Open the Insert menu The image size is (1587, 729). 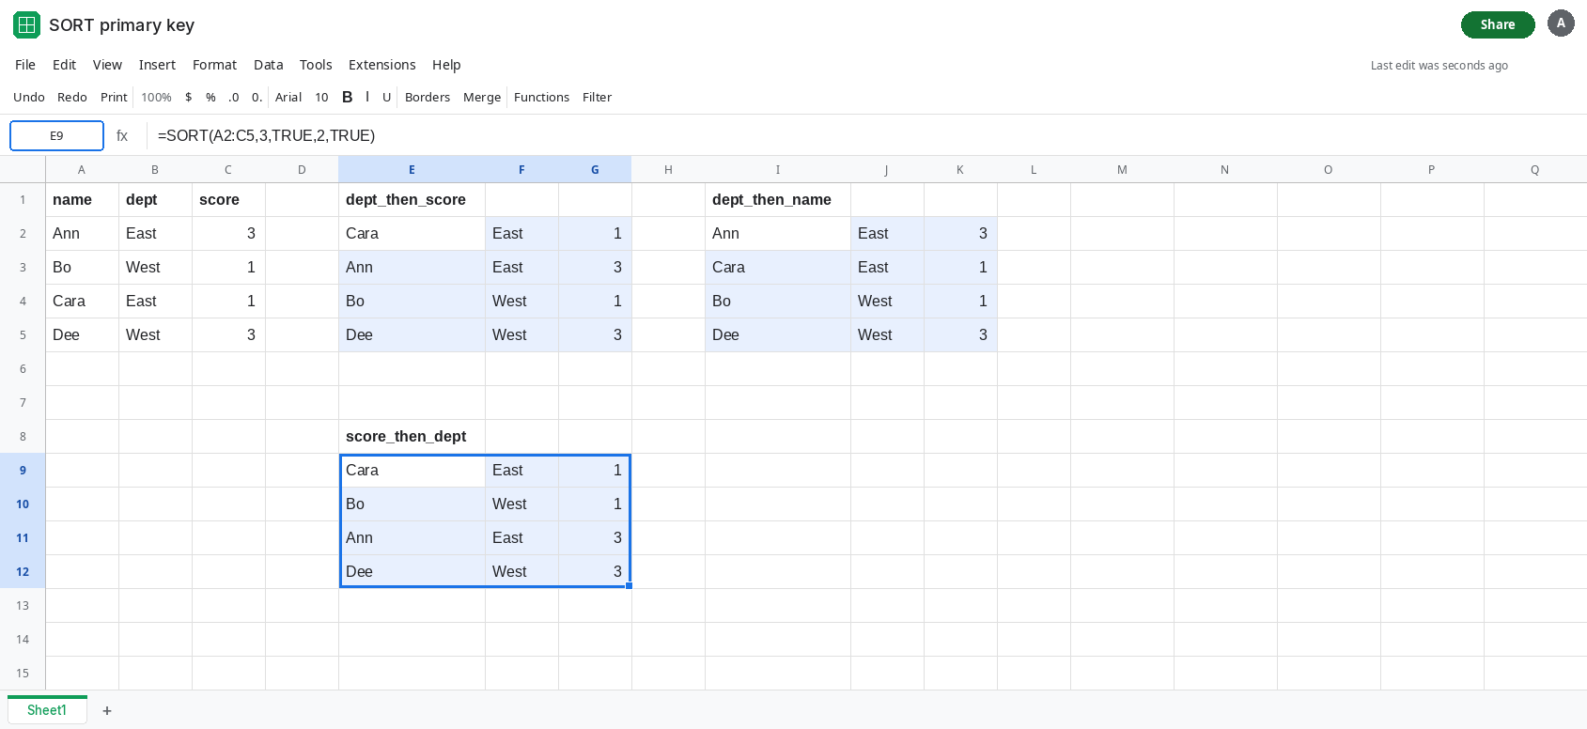click(x=157, y=65)
